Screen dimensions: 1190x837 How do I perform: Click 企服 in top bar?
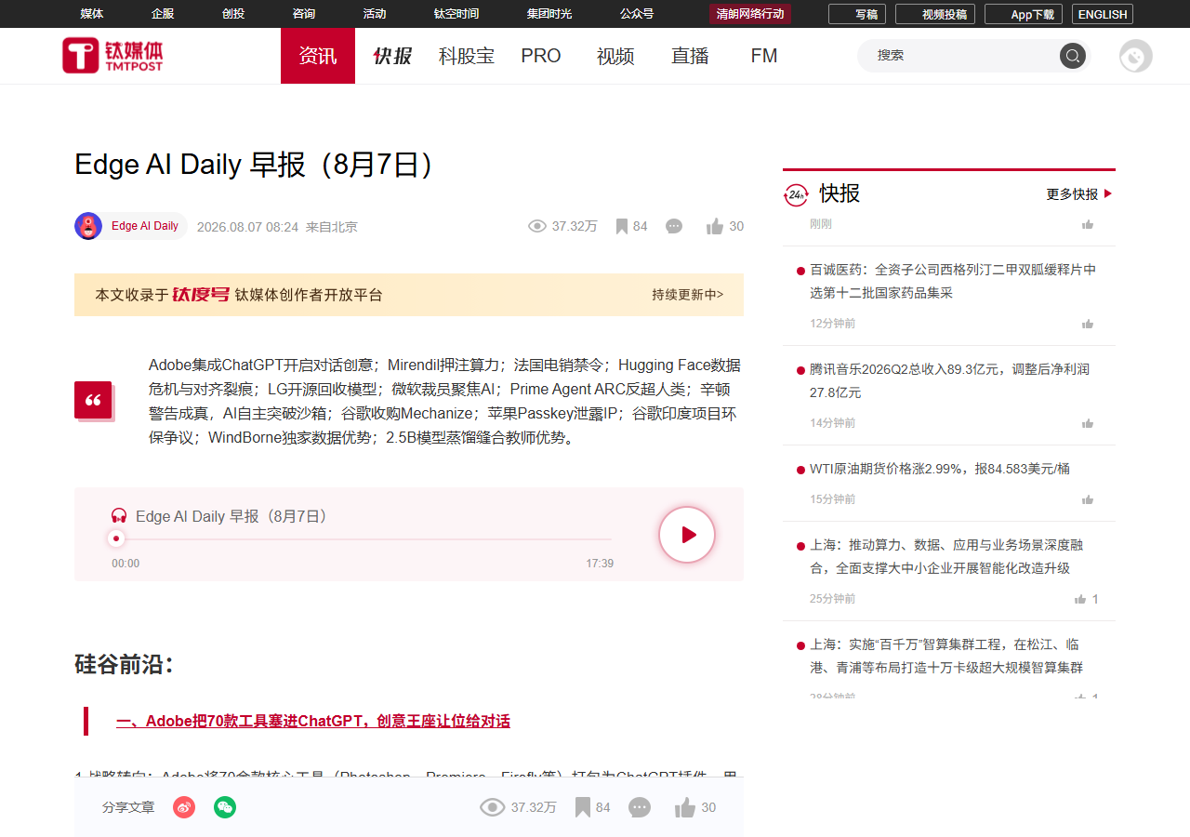point(163,14)
